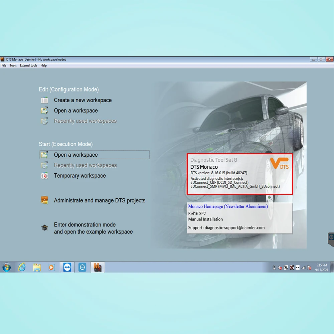Click the Recently used workspaces icon under Edit

(x=44, y=121)
